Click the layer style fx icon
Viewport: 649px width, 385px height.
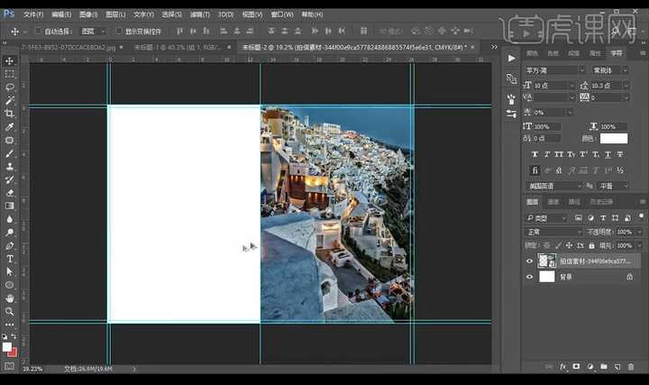point(562,367)
